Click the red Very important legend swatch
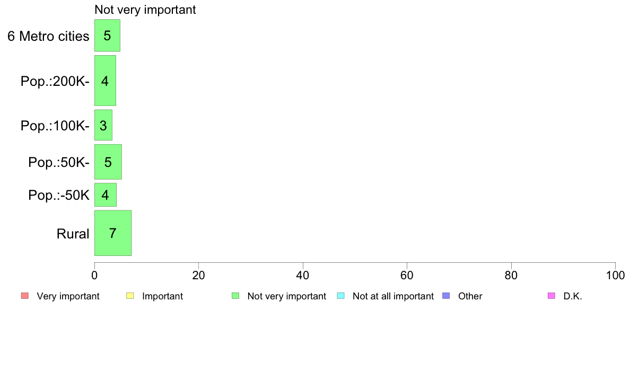The height and width of the screenshot is (390, 630). (25, 296)
